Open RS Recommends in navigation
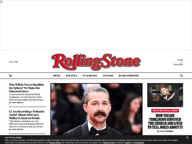Screen dimensions: 192x144 129,76
